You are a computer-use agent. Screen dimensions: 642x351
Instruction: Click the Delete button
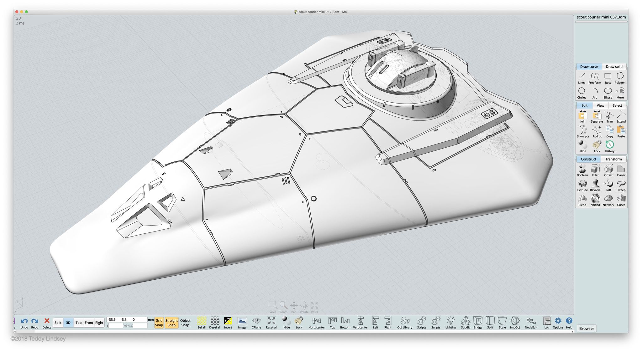pos(47,323)
